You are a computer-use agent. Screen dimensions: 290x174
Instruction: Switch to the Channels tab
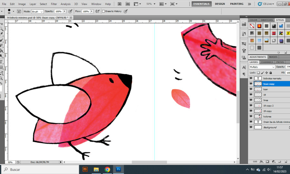click(x=267, y=62)
